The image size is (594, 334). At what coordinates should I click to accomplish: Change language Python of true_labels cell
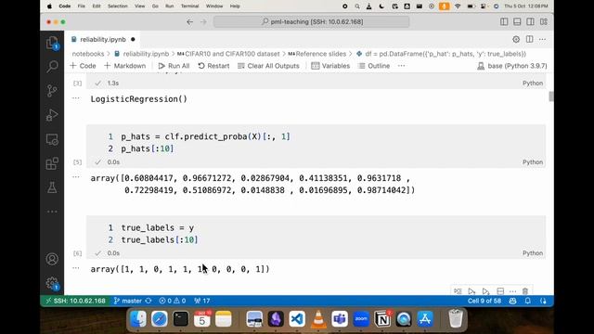click(533, 253)
